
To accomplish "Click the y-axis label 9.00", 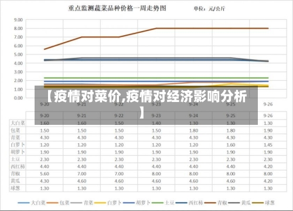I will [18, 20].
